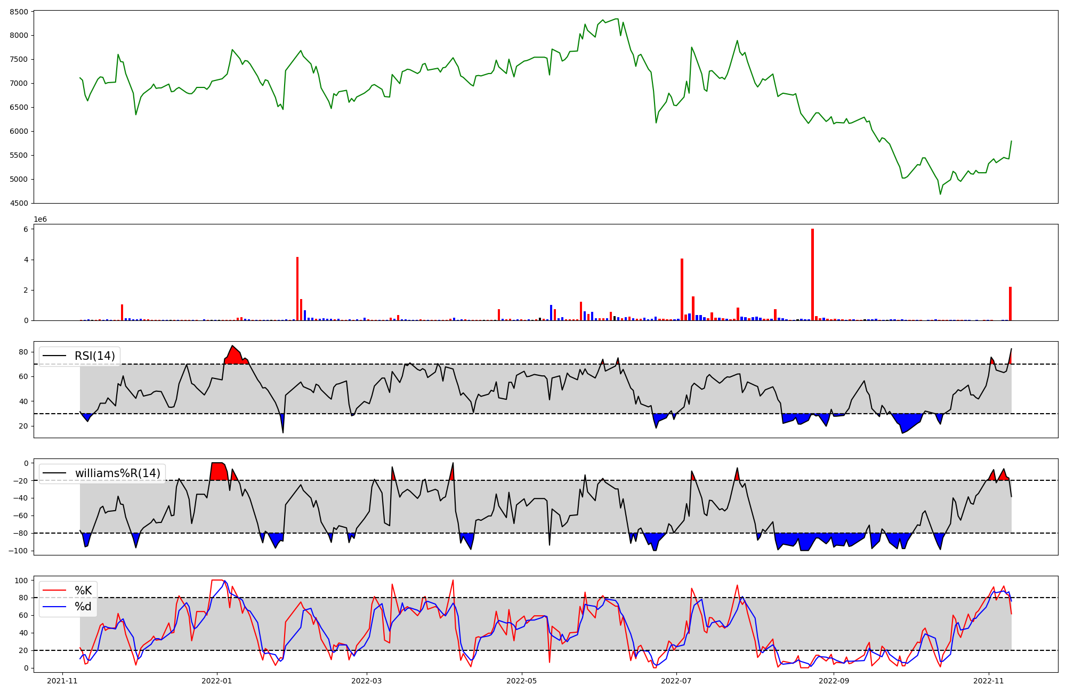This screenshot has width=1066, height=693.
Task: Select the %d legend text
Action: [x=83, y=607]
